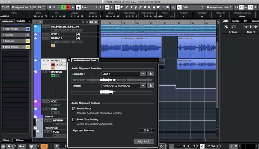Open the CR tab in right zone
The height and width of the screenshot is (149, 259).
245,21
